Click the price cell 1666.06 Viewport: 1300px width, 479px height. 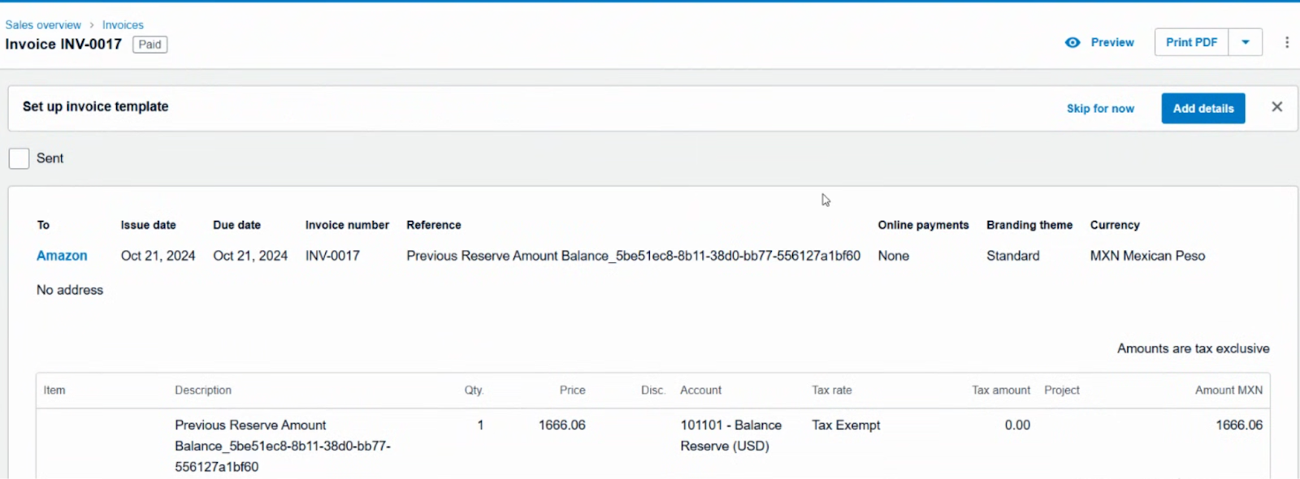point(561,425)
